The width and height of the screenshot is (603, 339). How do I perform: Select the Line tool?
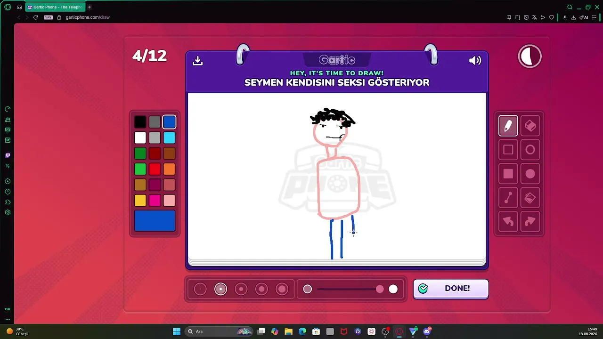pos(508,198)
